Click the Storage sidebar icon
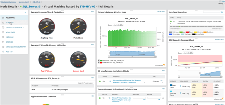 coord(3,42)
